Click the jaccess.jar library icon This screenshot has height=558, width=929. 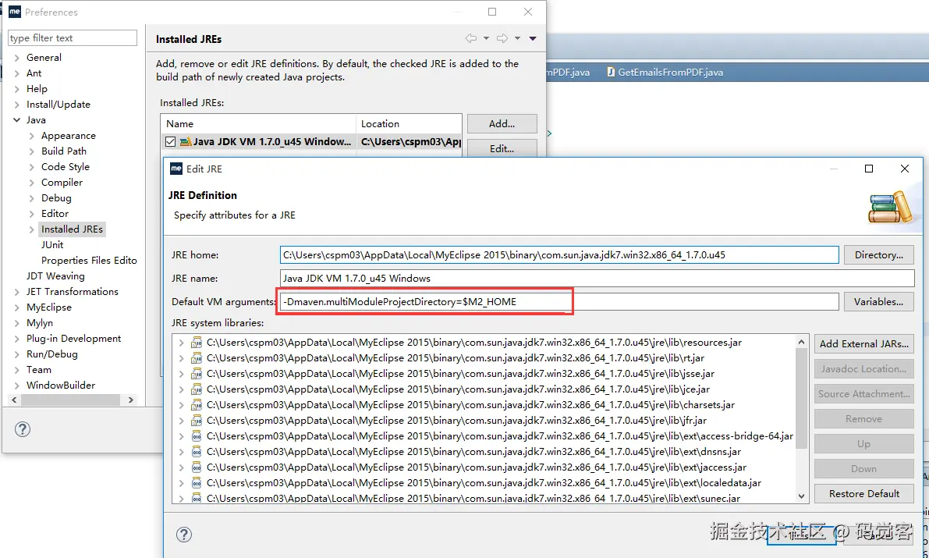[196, 467]
